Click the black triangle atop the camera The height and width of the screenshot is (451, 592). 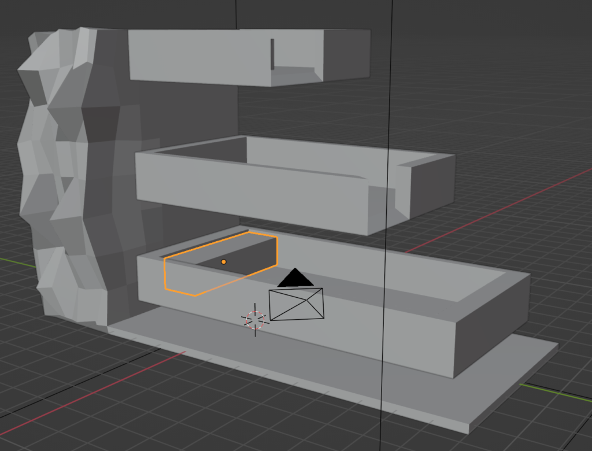pyautogui.click(x=295, y=278)
